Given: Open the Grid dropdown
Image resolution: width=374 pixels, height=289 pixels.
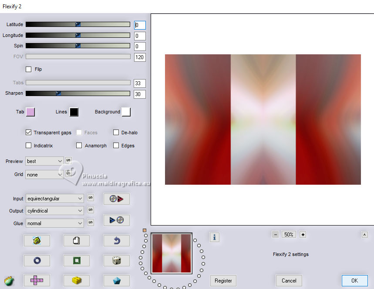Looking at the screenshot, I should click(44, 175).
